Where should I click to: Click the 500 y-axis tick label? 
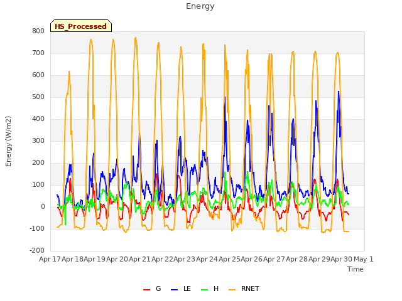[38, 97]
